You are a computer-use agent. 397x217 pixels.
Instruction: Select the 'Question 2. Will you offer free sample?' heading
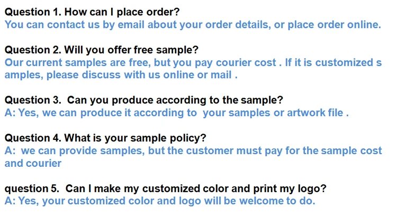[102, 50]
